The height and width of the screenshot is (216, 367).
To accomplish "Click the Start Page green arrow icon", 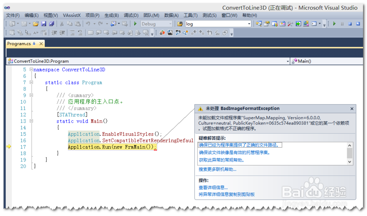I will 298,24.
